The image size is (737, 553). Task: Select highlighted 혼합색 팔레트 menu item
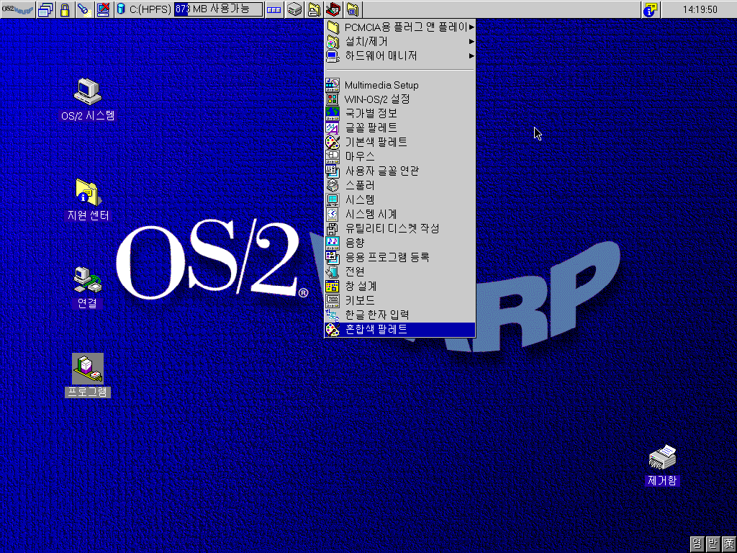(400, 329)
